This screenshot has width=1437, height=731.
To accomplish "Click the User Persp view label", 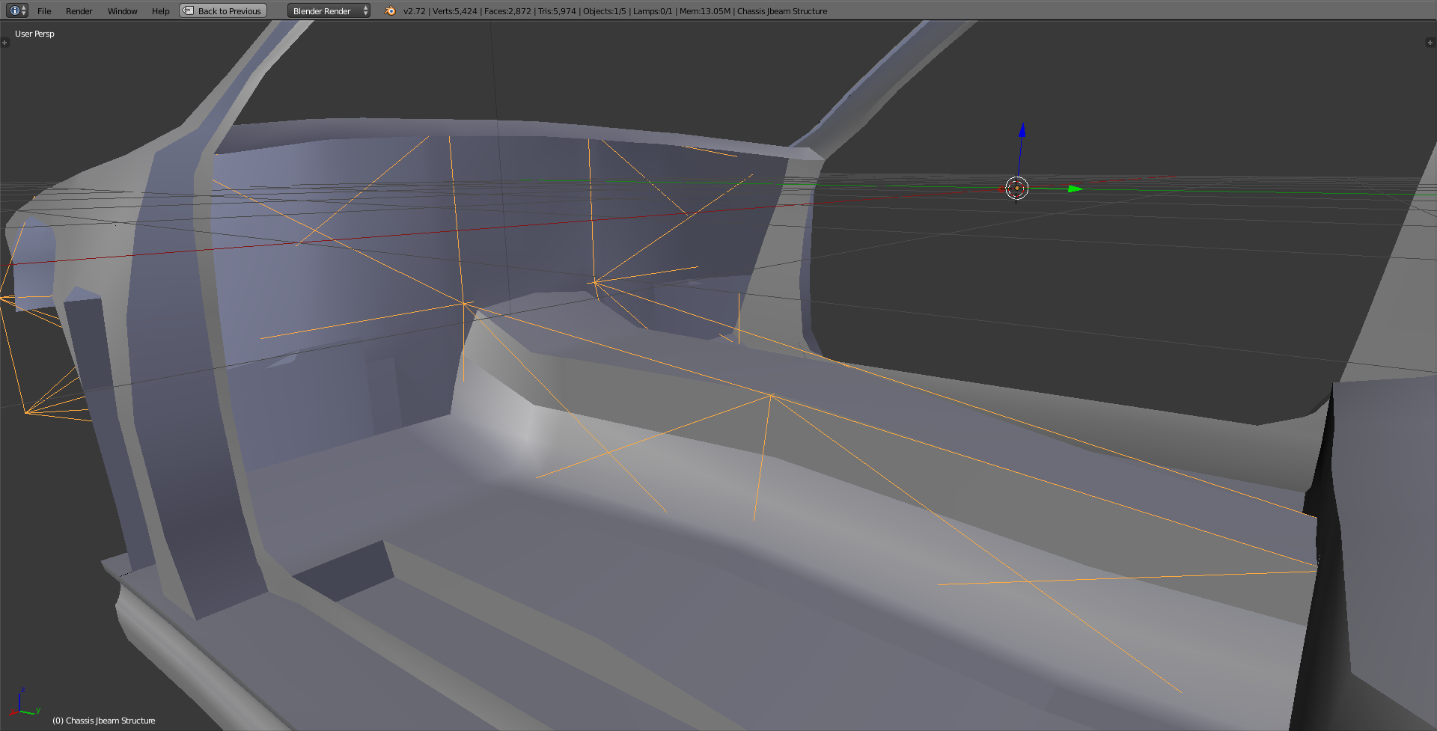I will click(34, 34).
